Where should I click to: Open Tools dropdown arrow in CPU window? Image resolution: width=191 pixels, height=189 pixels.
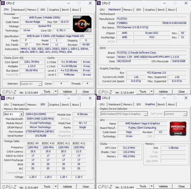(x=56, y=92)
